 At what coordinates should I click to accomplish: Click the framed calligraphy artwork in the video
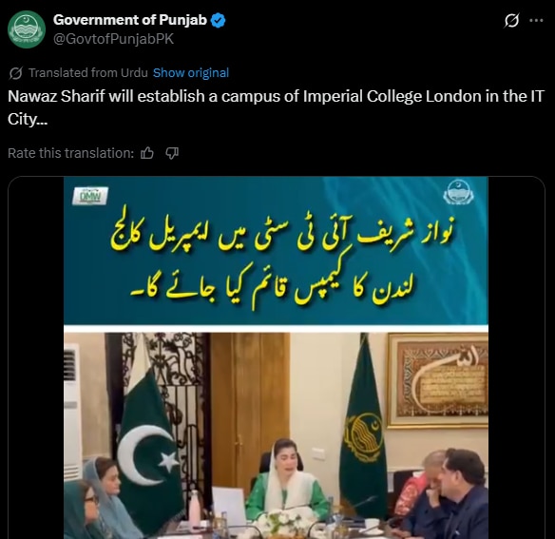(x=438, y=380)
